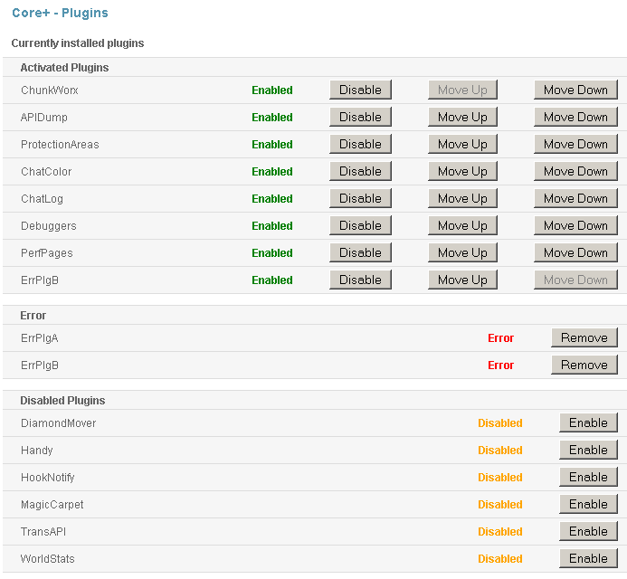This screenshot has height=579, width=627.
Task: Remove the ErrPlgA error plugin
Action: [584, 337]
